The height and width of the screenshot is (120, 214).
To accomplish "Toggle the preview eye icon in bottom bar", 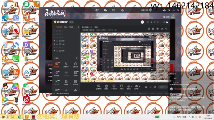I will [150, 87].
